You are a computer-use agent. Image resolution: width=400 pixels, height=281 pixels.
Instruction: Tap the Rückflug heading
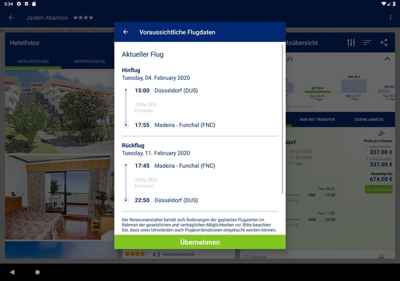[x=133, y=145]
